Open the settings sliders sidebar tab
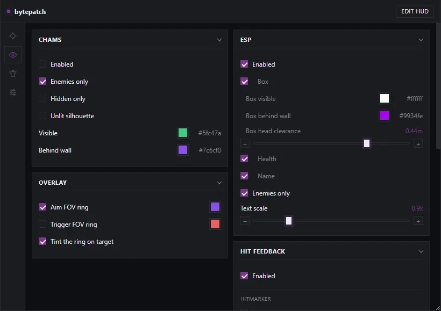The width and height of the screenshot is (441, 311). pyautogui.click(x=13, y=92)
